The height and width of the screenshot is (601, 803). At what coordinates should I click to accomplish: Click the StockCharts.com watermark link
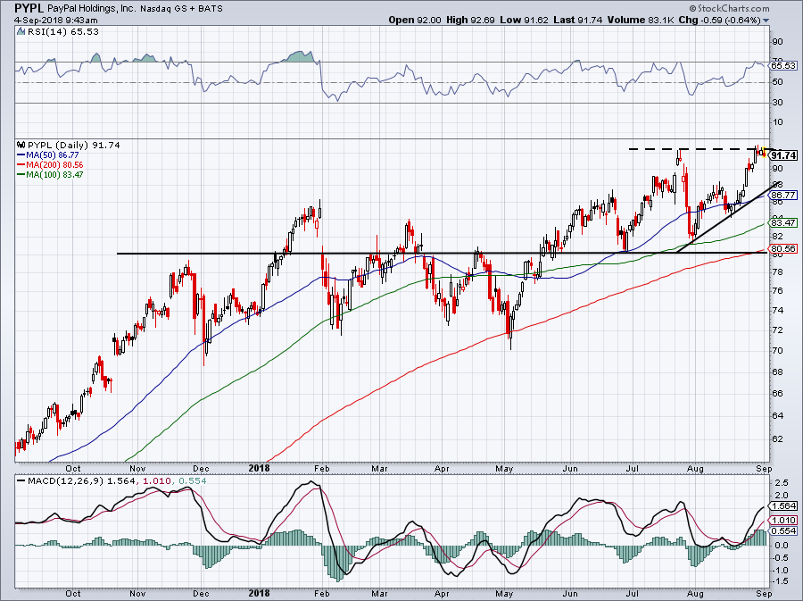(x=729, y=8)
